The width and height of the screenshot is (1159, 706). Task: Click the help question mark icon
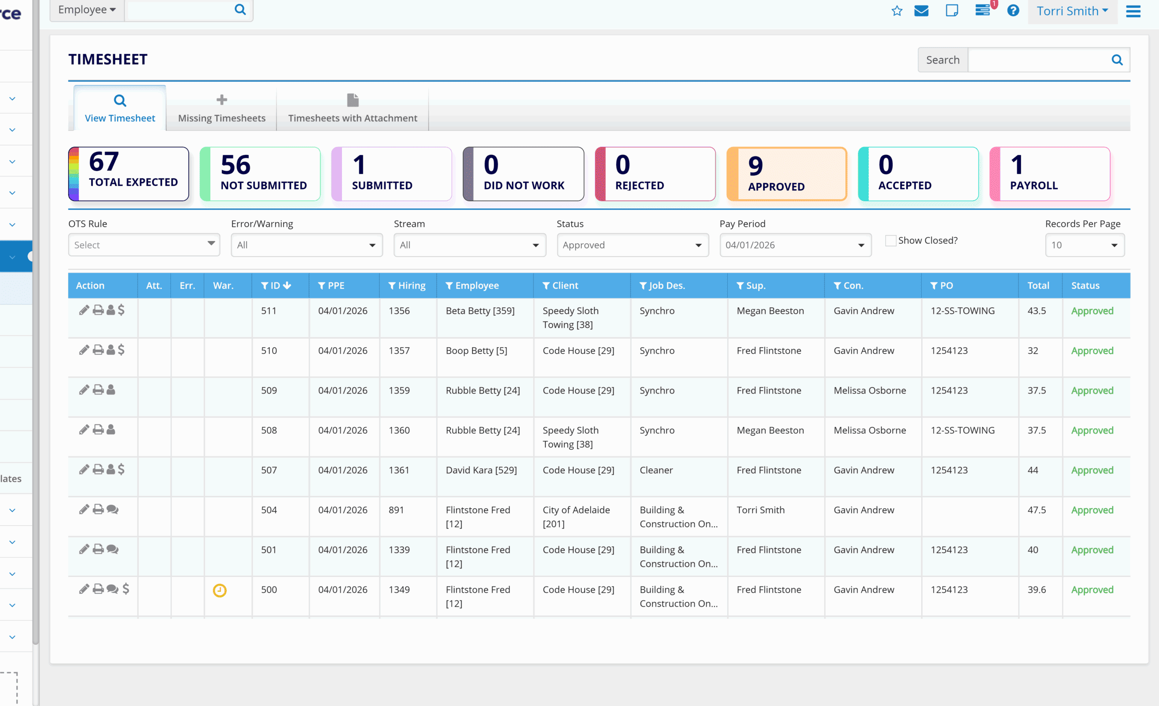[1012, 11]
